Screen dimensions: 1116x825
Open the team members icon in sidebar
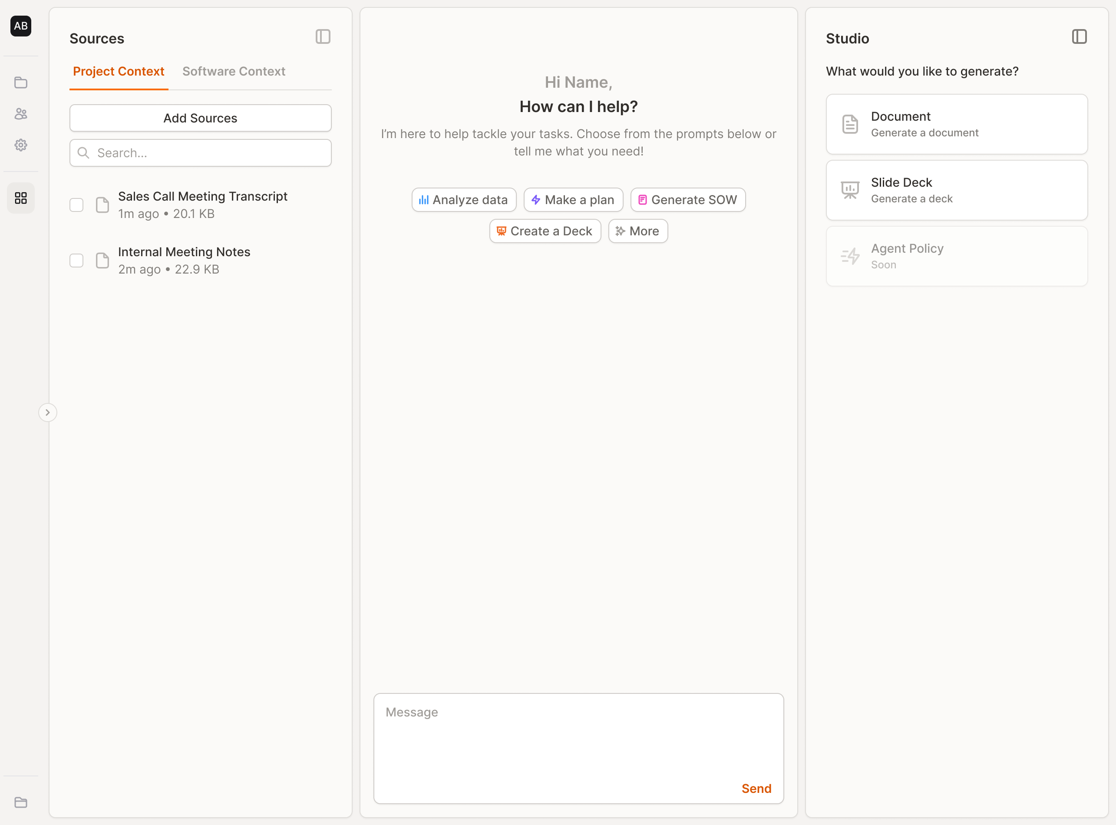pos(20,114)
